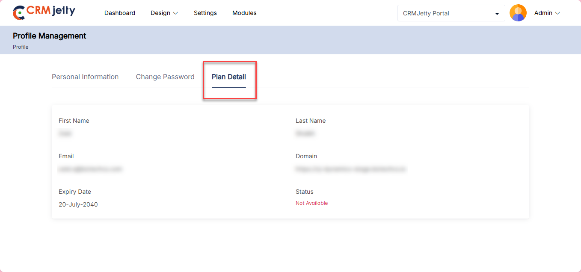The image size is (581, 272).
Task: Go to Settings in top navigation
Action: pos(205,13)
